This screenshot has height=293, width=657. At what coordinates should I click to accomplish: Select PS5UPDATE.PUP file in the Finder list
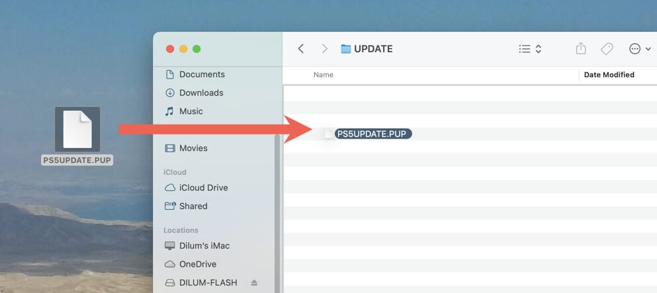click(x=373, y=134)
